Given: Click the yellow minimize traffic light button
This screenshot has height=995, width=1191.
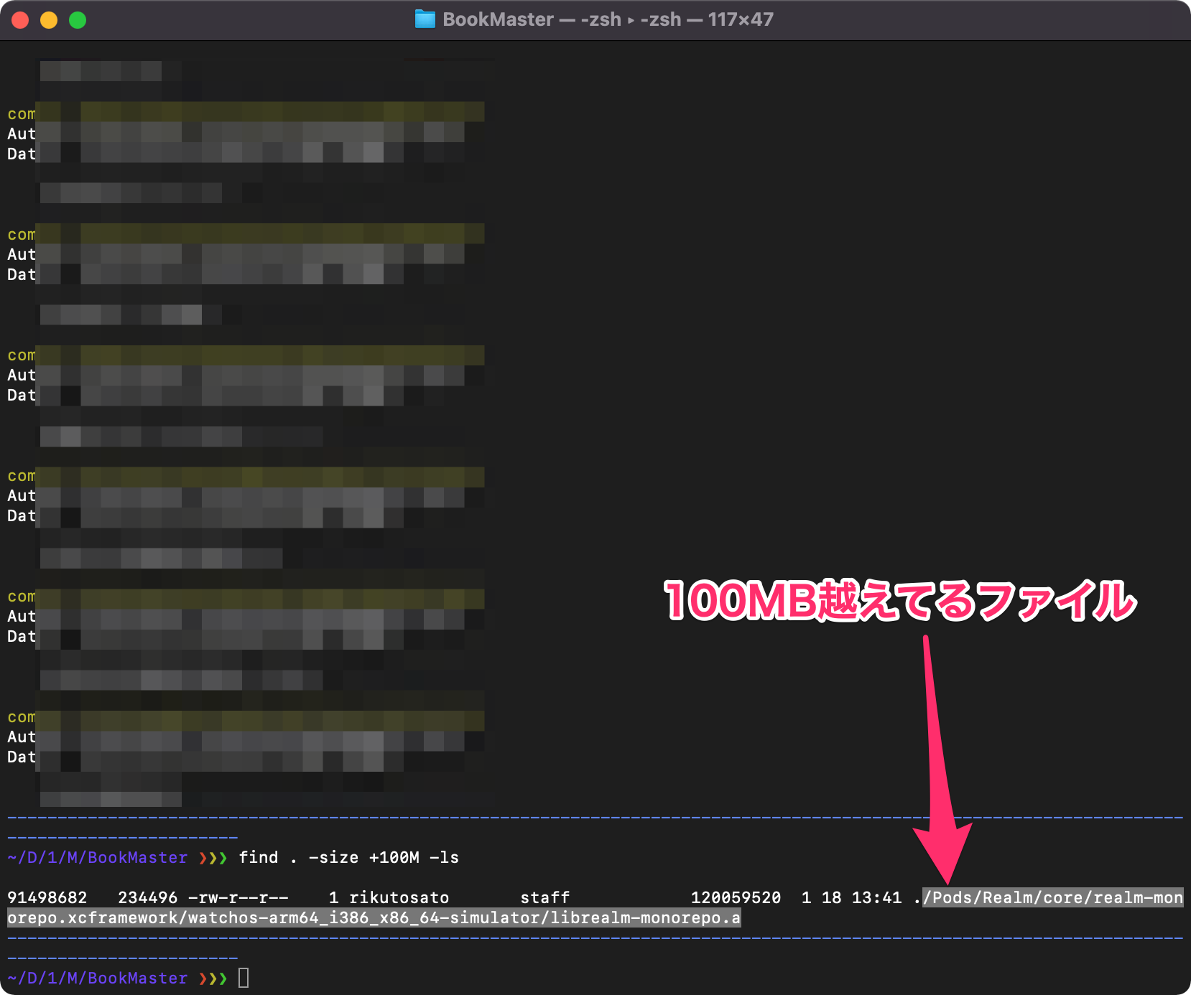Looking at the screenshot, I should click(49, 20).
